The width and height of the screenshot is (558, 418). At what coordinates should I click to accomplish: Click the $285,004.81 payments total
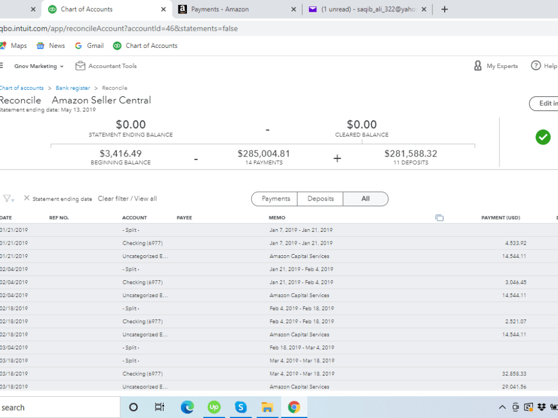[264, 154]
